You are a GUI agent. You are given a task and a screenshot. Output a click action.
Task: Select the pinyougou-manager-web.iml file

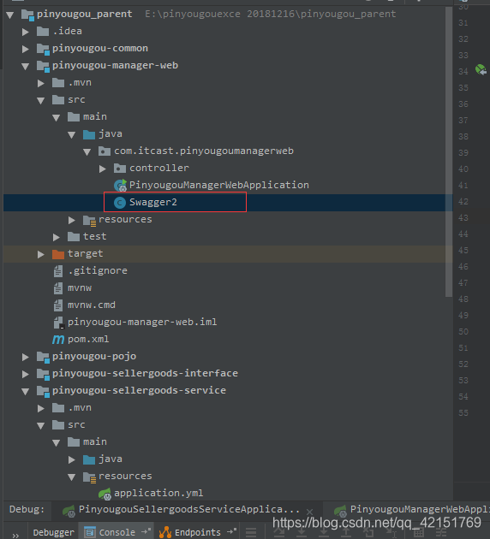pyautogui.click(x=142, y=322)
